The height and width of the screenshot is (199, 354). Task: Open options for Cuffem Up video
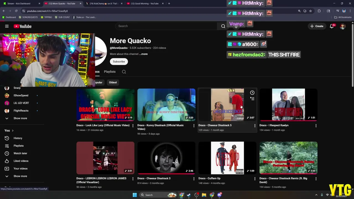[x=255, y=179]
